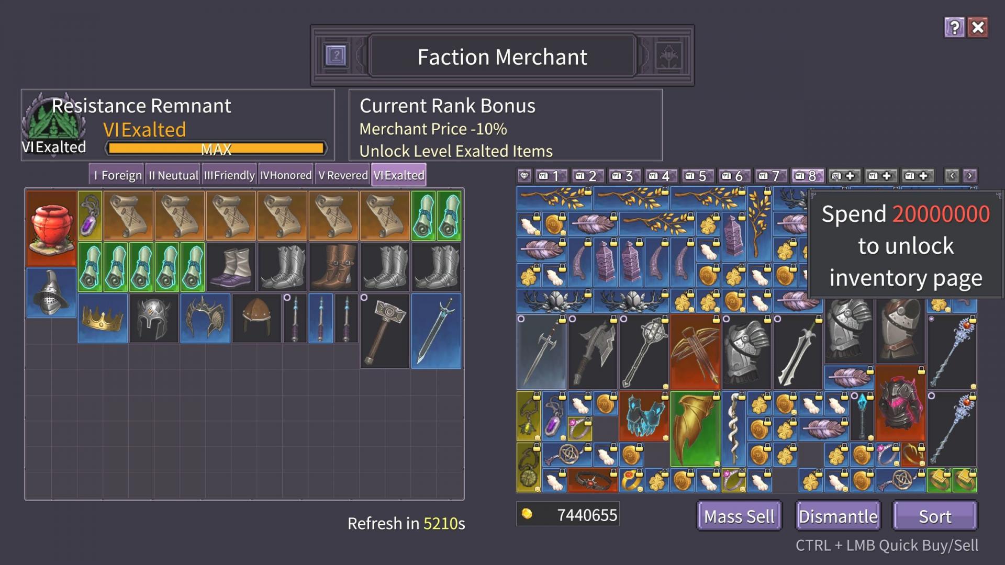Select the crossbow on red background in inventory
The width and height of the screenshot is (1005, 565).
coord(695,352)
